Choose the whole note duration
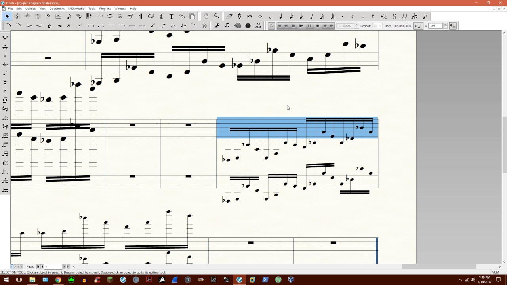507x285 pixels. [x=260, y=16]
